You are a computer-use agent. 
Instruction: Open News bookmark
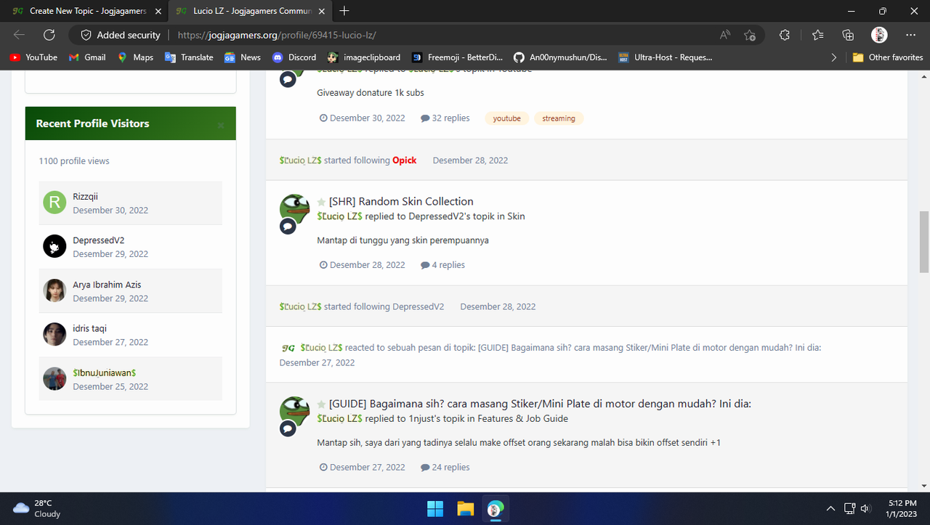[243, 57]
